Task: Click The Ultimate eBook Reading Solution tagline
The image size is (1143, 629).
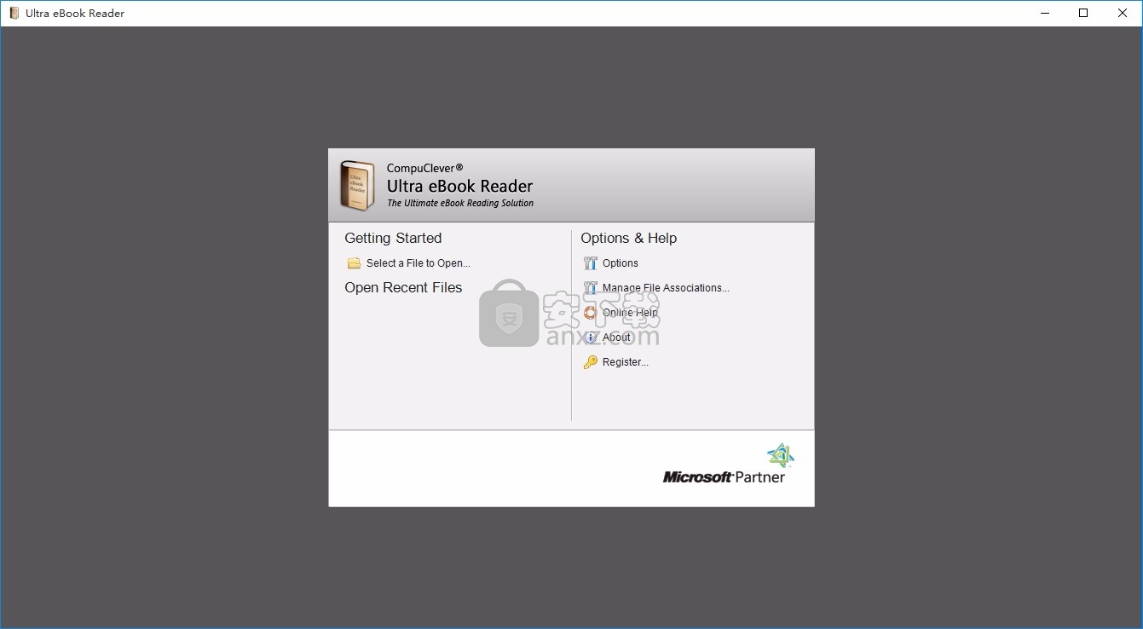Action: (x=460, y=203)
